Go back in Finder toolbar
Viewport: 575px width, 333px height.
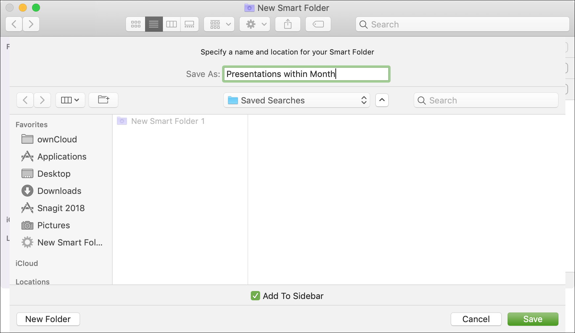(14, 24)
